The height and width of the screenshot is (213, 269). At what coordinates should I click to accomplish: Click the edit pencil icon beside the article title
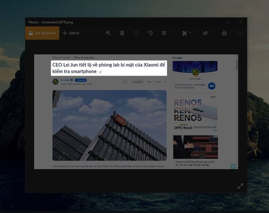coord(100,72)
